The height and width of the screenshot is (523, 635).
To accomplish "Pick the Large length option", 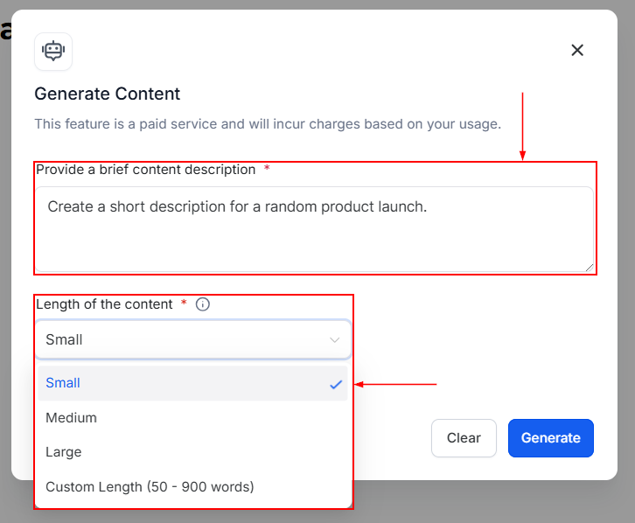I will [63, 452].
